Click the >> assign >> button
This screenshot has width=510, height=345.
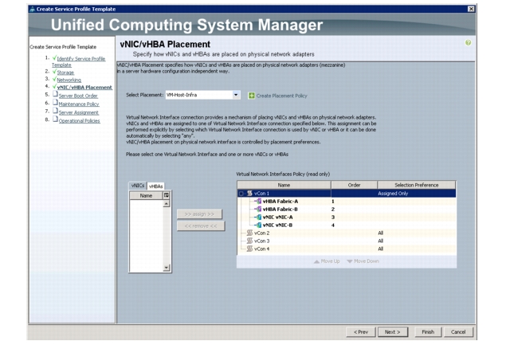tap(200, 214)
